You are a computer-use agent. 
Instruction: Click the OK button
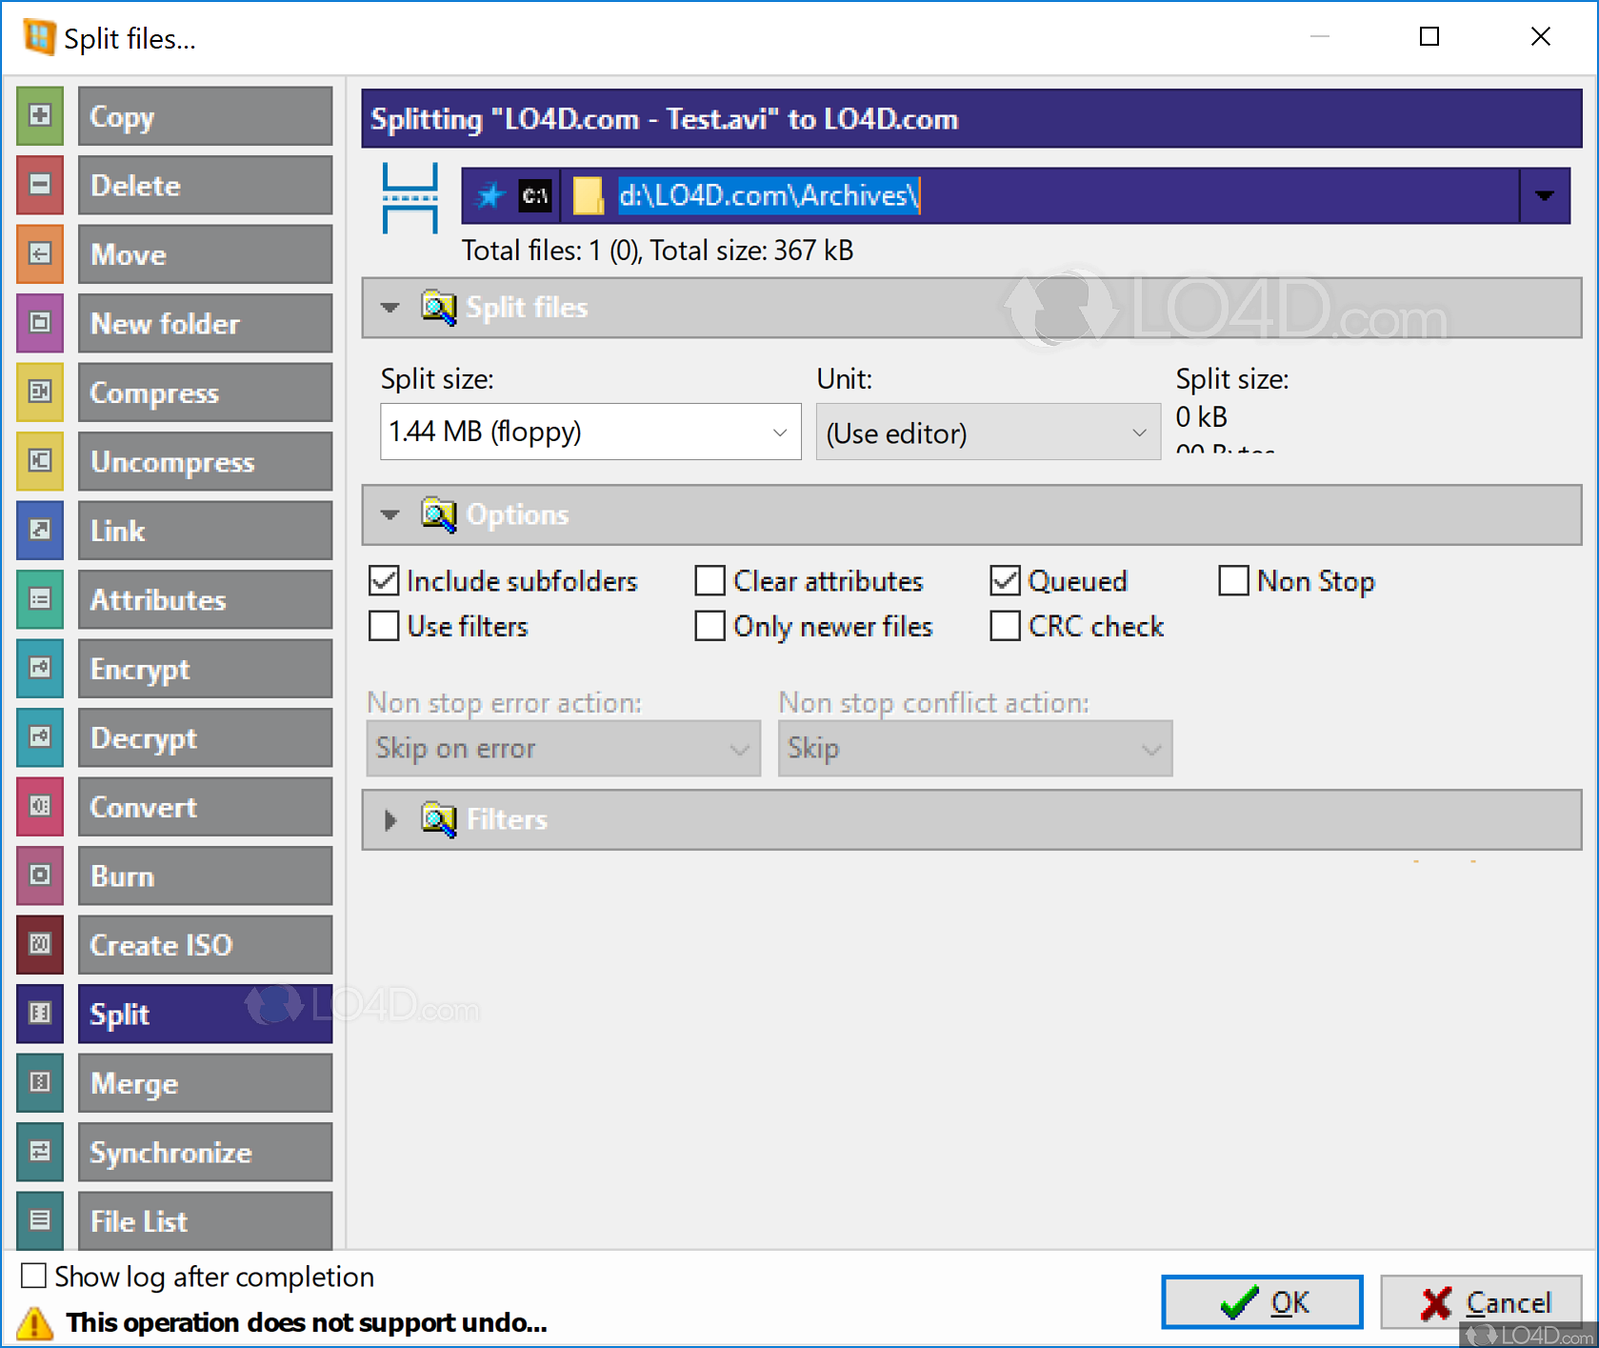coord(1261,1301)
